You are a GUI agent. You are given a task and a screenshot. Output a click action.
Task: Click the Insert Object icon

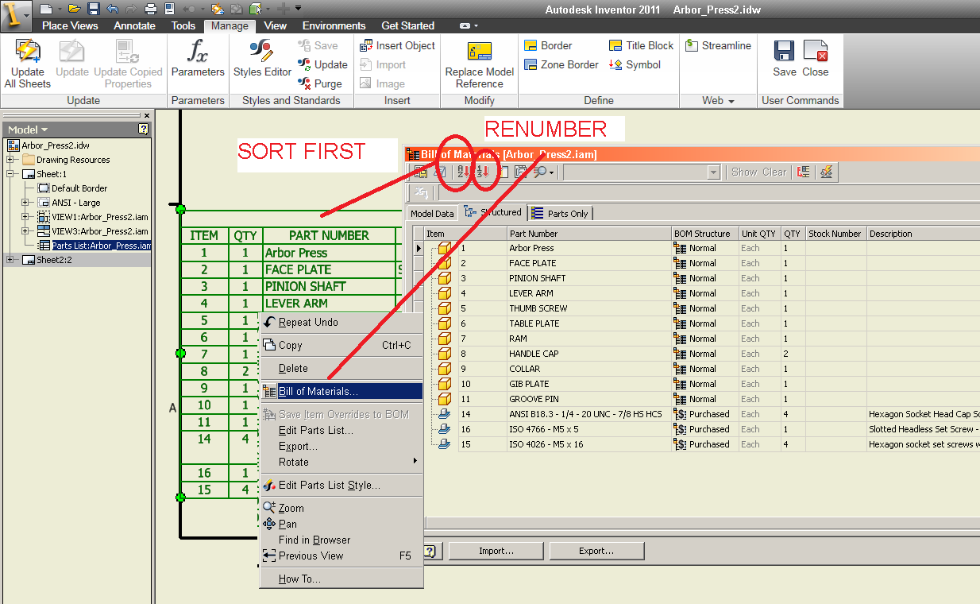366,45
